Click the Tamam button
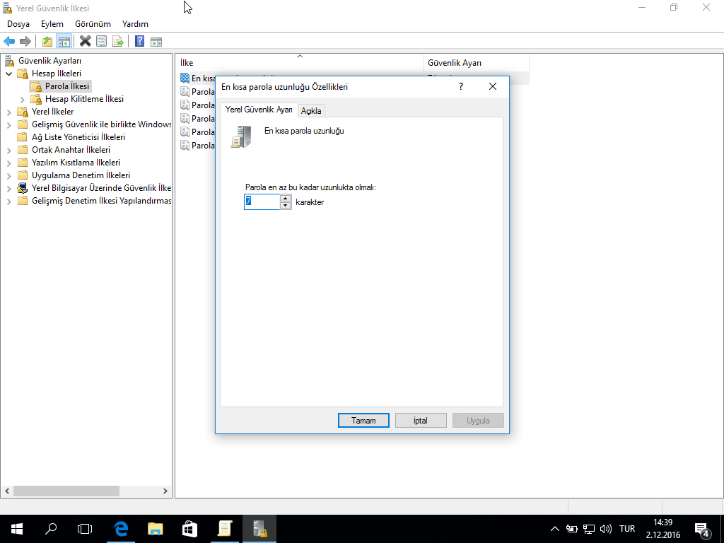The image size is (724, 543). 363,421
